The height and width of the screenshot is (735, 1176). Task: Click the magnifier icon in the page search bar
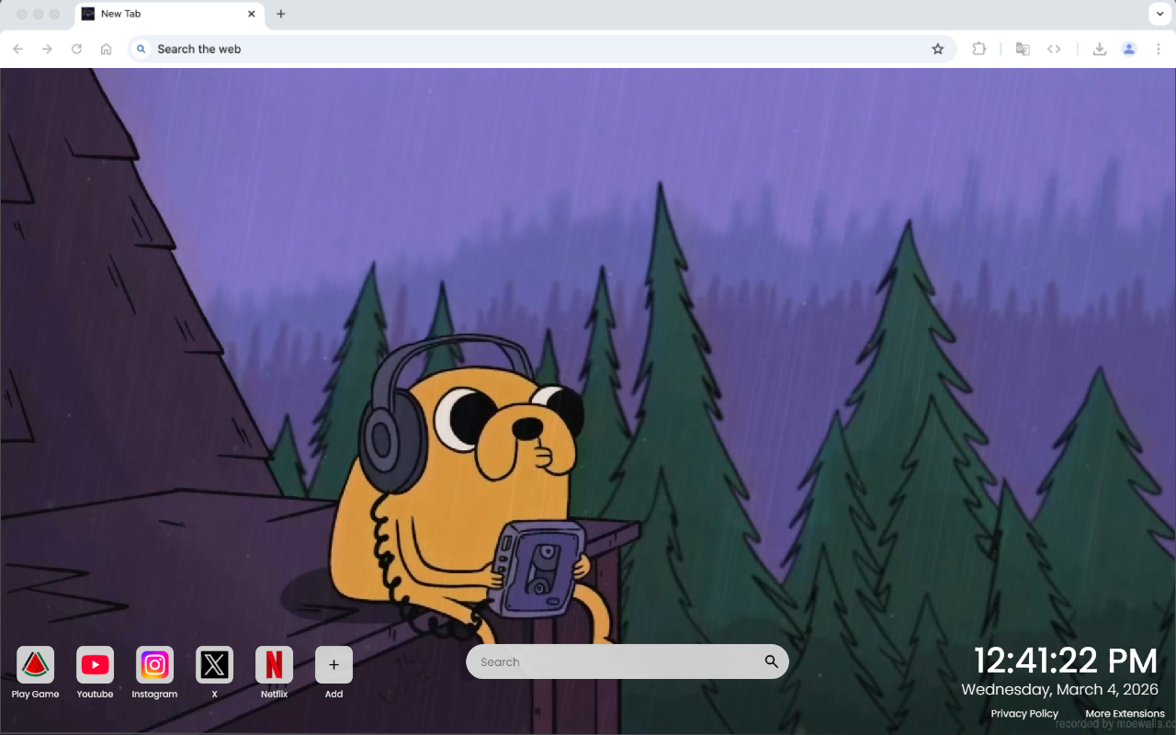coord(771,661)
